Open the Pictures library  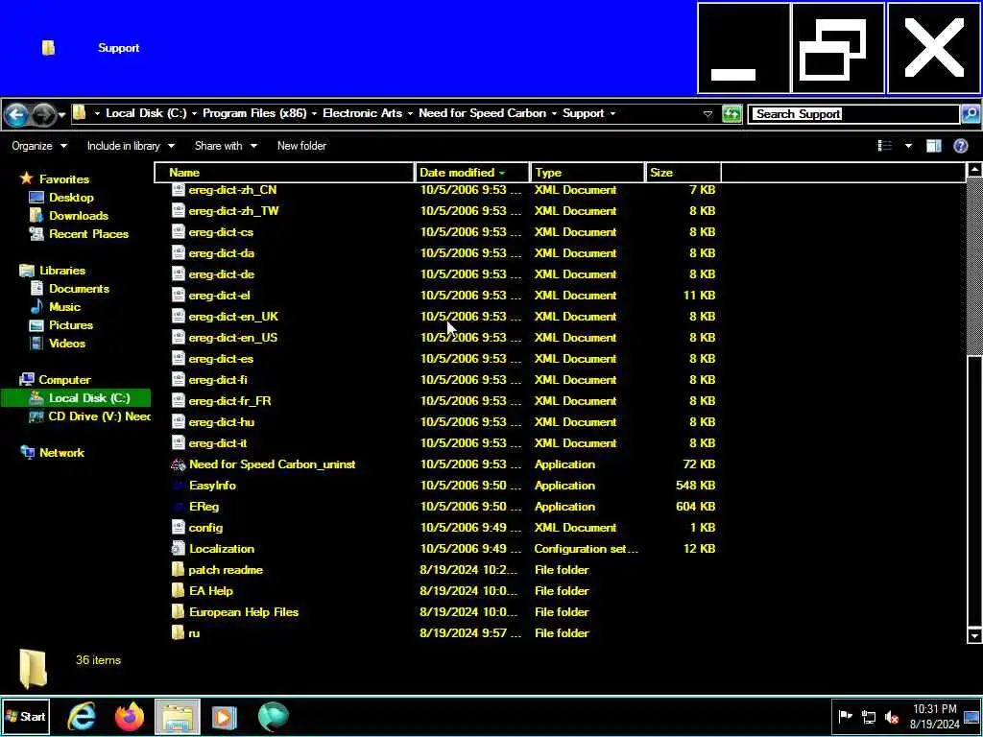pyautogui.click(x=71, y=325)
